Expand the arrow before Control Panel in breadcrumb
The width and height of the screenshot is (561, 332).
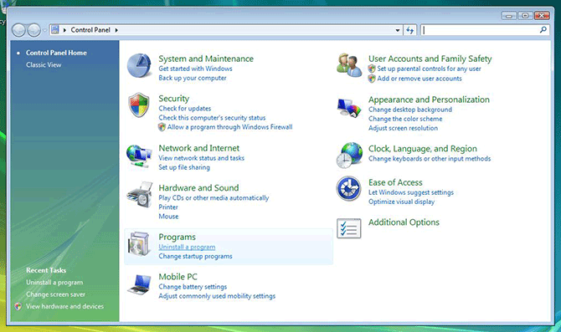tap(64, 30)
